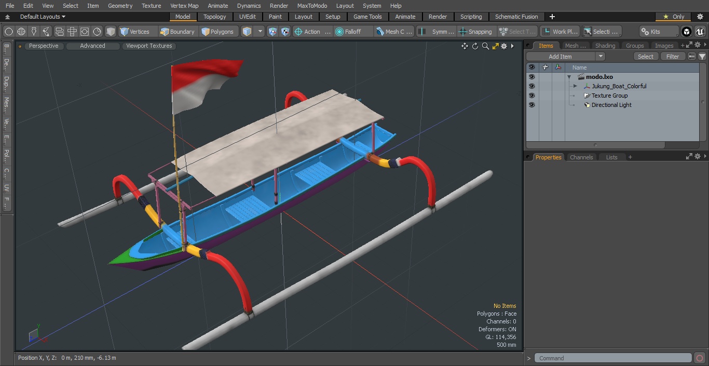Open the Vertex Map menu
Screen dimensions: 709x366
point(184,6)
